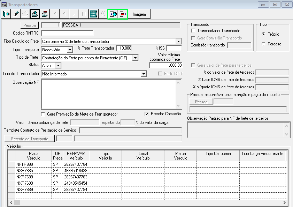The width and height of the screenshot is (293, 207).
Task: Click the binoculars search icon
Action: point(103,14)
